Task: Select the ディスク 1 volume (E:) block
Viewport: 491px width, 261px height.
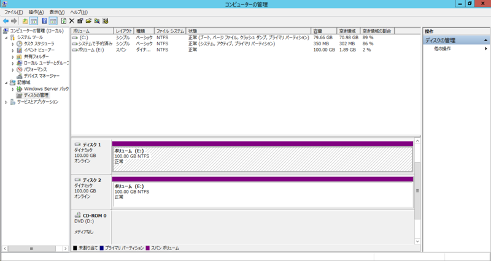Action: click(262, 159)
